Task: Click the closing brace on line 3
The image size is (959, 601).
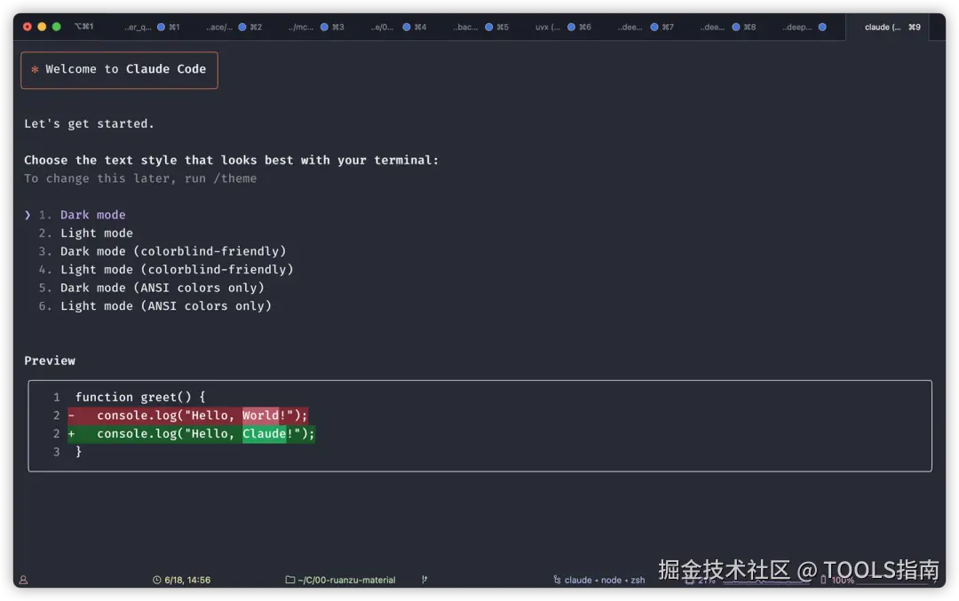Action: (x=78, y=452)
